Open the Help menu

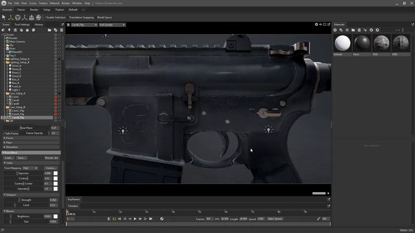click(x=87, y=3)
